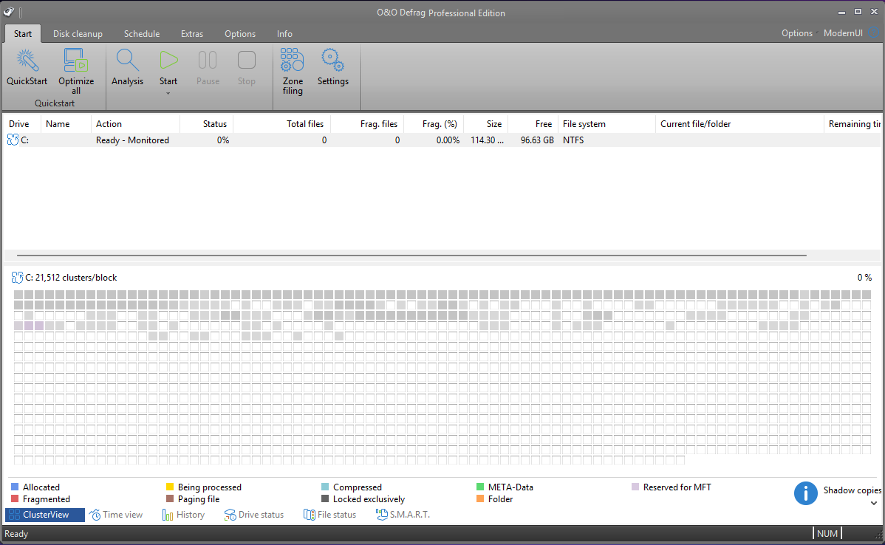This screenshot has width=885, height=545.
Task: Select drive C: in the drive list
Action: point(442,140)
